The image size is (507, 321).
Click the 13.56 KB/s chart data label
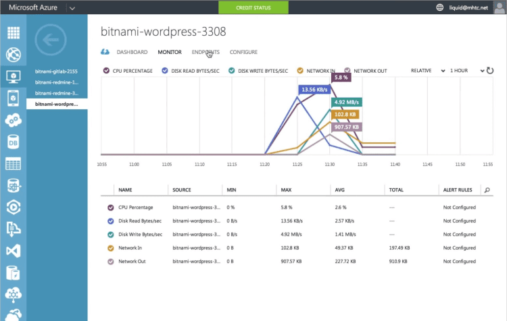tap(314, 90)
